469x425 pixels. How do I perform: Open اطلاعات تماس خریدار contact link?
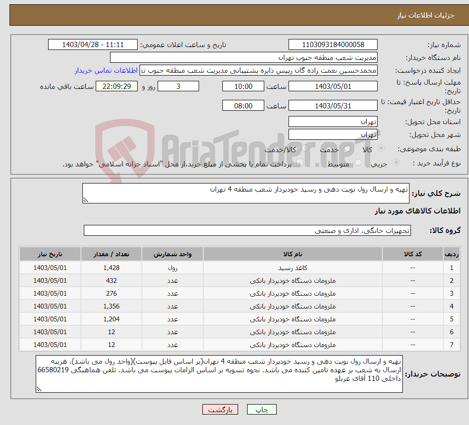(106, 70)
